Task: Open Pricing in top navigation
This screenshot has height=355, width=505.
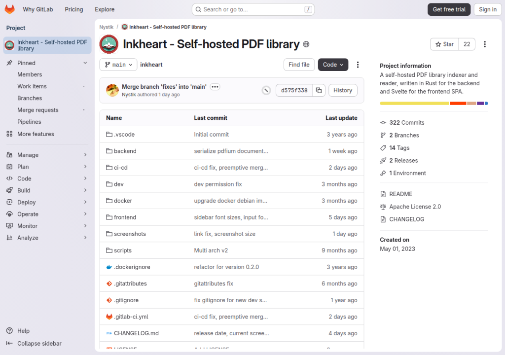Action: [x=74, y=10]
